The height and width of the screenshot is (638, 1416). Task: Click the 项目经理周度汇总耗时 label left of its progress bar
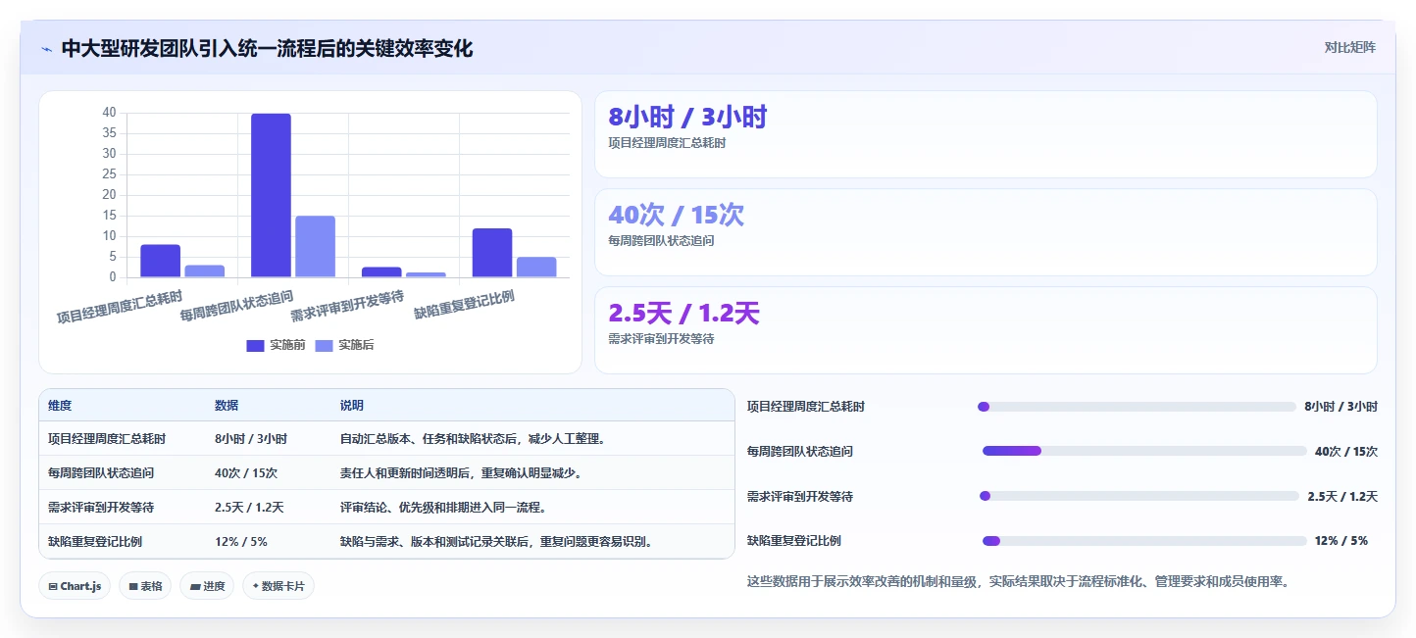point(806,407)
